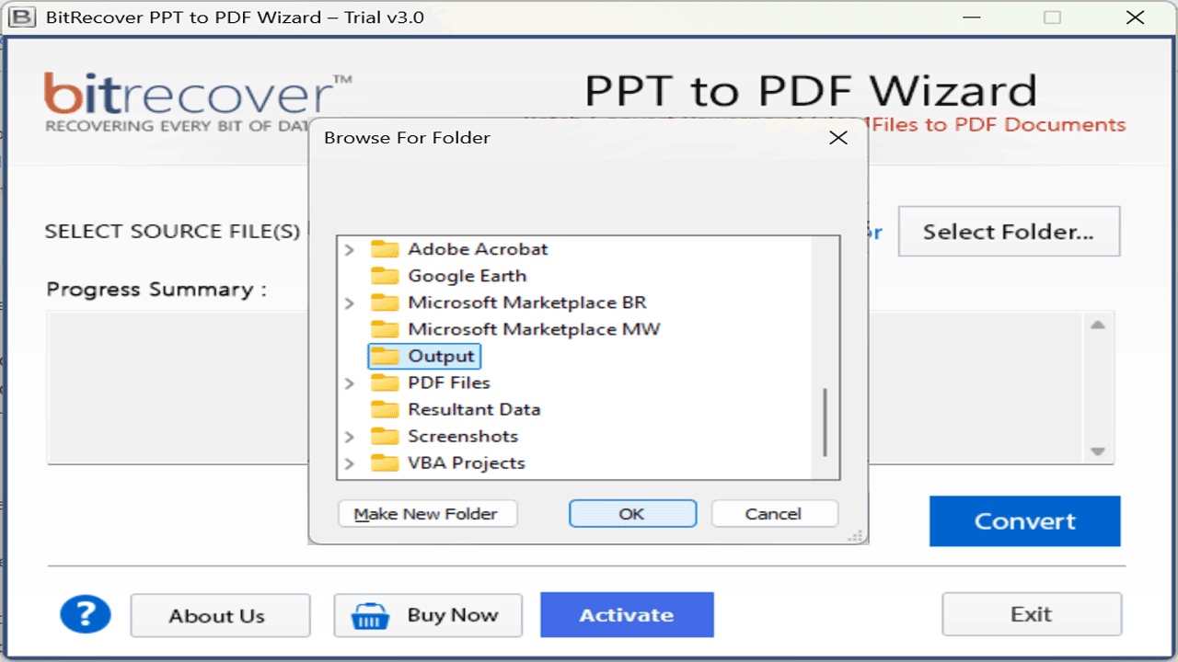Viewport: 1178px width, 662px height.
Task: Expand the VBA Projects folder
Action: (349, 462)
